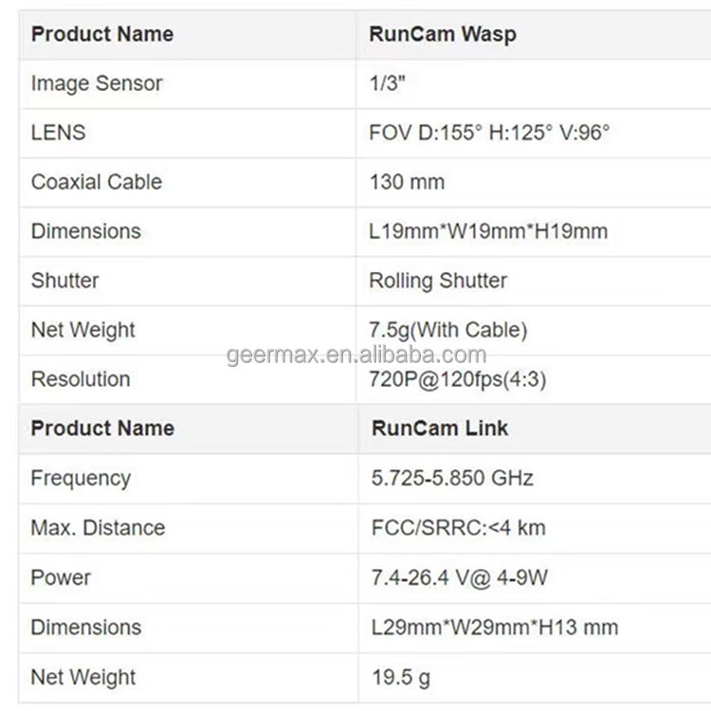Select the LENS row label
The height and width of the screenshot is (711, 711).
point(59,133)
